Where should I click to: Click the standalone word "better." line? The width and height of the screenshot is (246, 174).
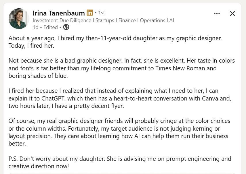(17, 144)
